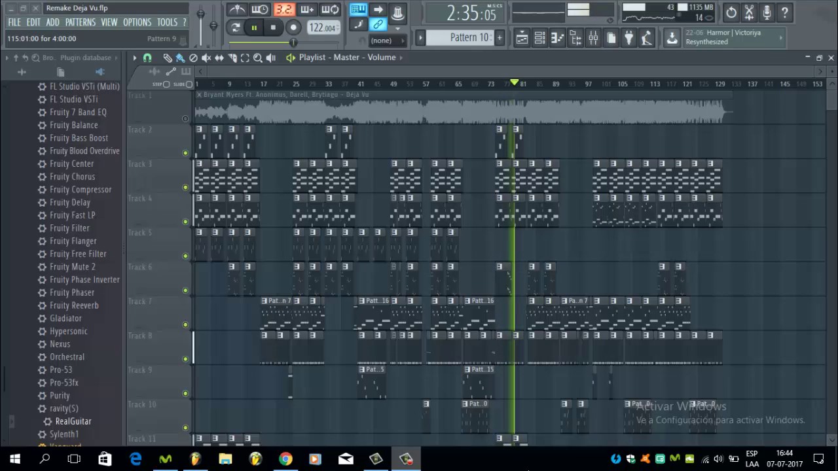
Task: Toggle the metronome icon
Action: pyautogui.click(x=236, y=10)
